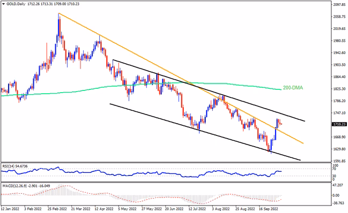Click the 25 Feb 2022 date label
Screen dimensions: 348x213
pos(57,209)
